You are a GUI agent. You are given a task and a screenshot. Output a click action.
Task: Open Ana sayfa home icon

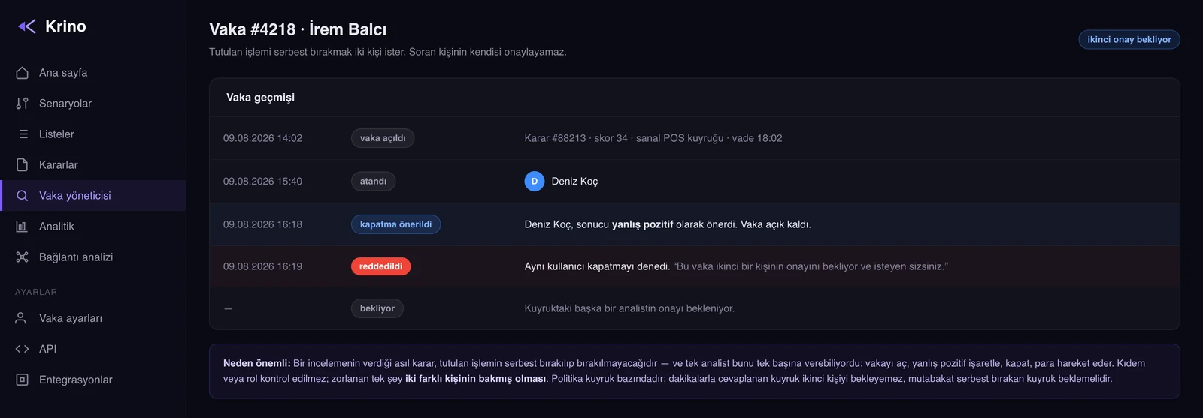(22, 73)
